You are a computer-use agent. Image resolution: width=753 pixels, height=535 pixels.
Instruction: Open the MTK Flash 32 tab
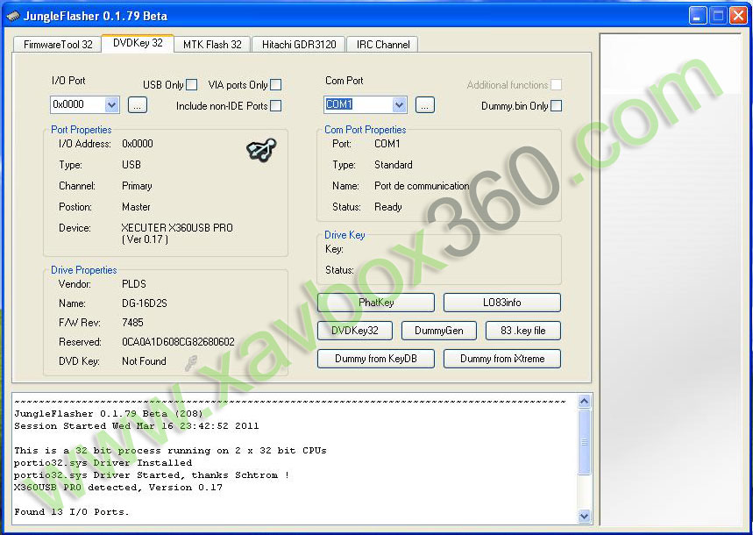(x=212, y=45)
